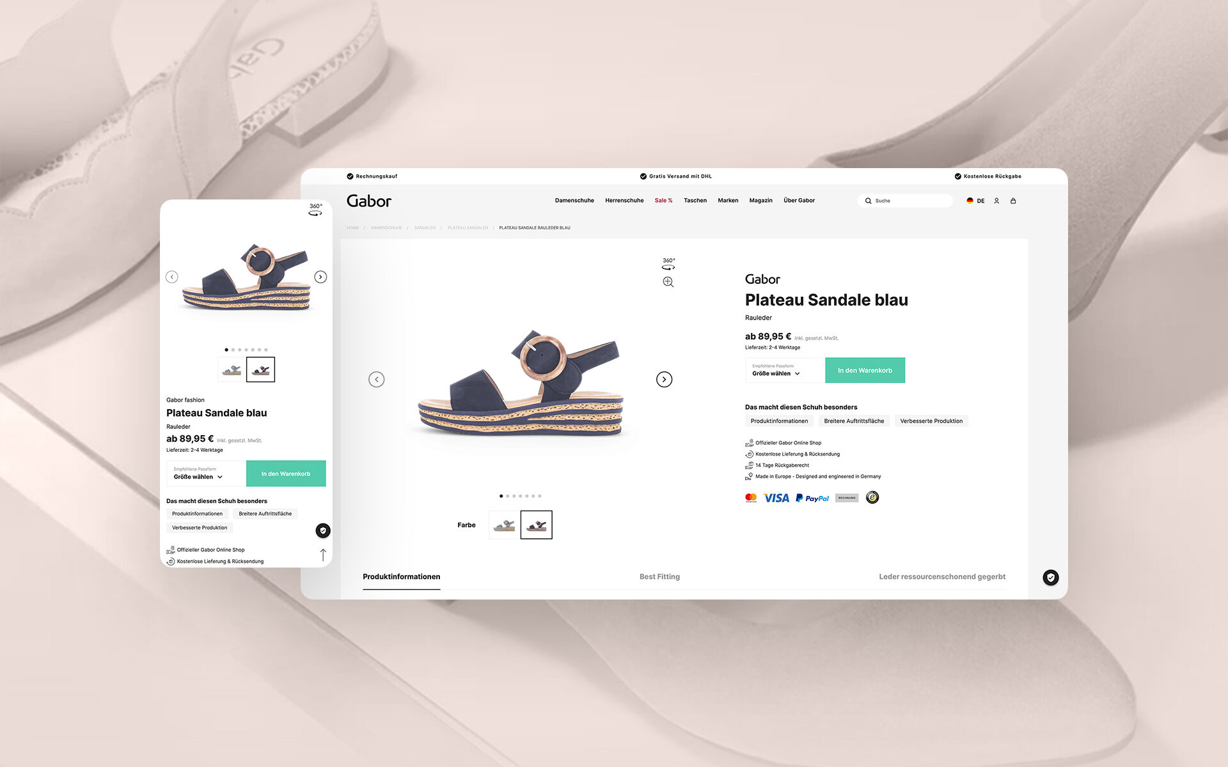Open the shopping bag icon in header
The image size is (1228, 767).
point(1013,201)
